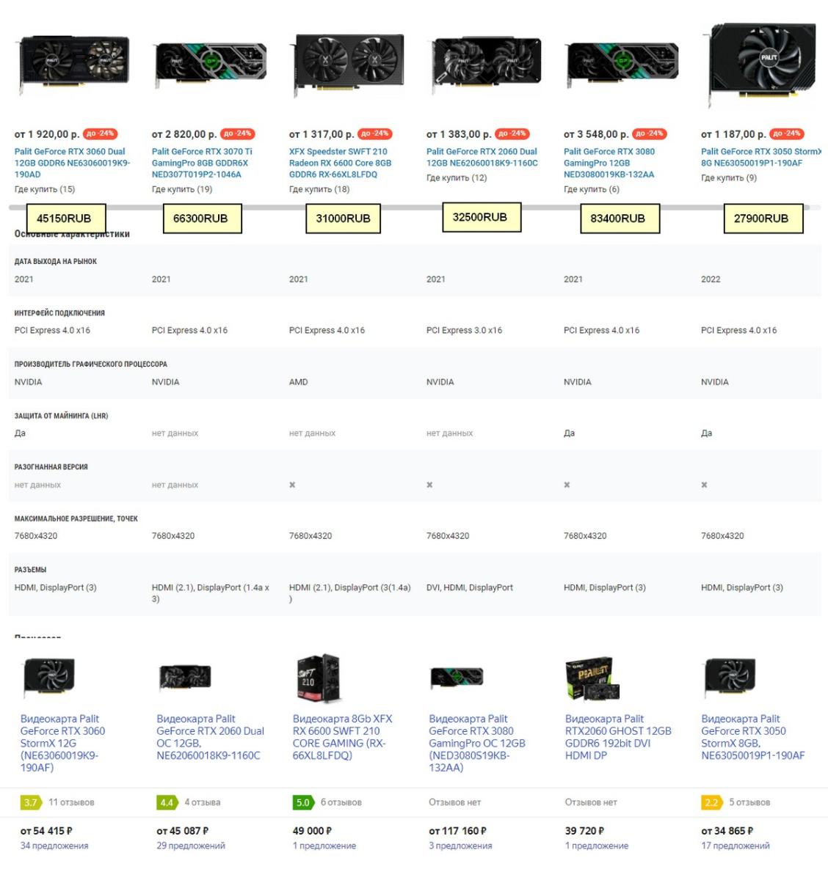Image resolution: width=828 pixels, height=880 pixels.
Task: Open 'Где купить (19)' under RTX 3070 Ti
Action: click(x=182, y=189)
